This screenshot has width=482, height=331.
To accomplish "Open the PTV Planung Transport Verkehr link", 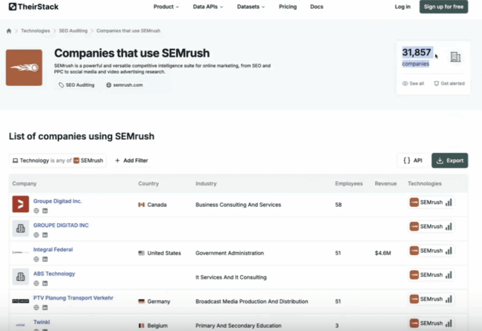I will pos(73,298).
